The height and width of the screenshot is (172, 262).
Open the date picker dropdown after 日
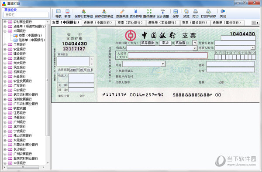(x=195, y=43)
